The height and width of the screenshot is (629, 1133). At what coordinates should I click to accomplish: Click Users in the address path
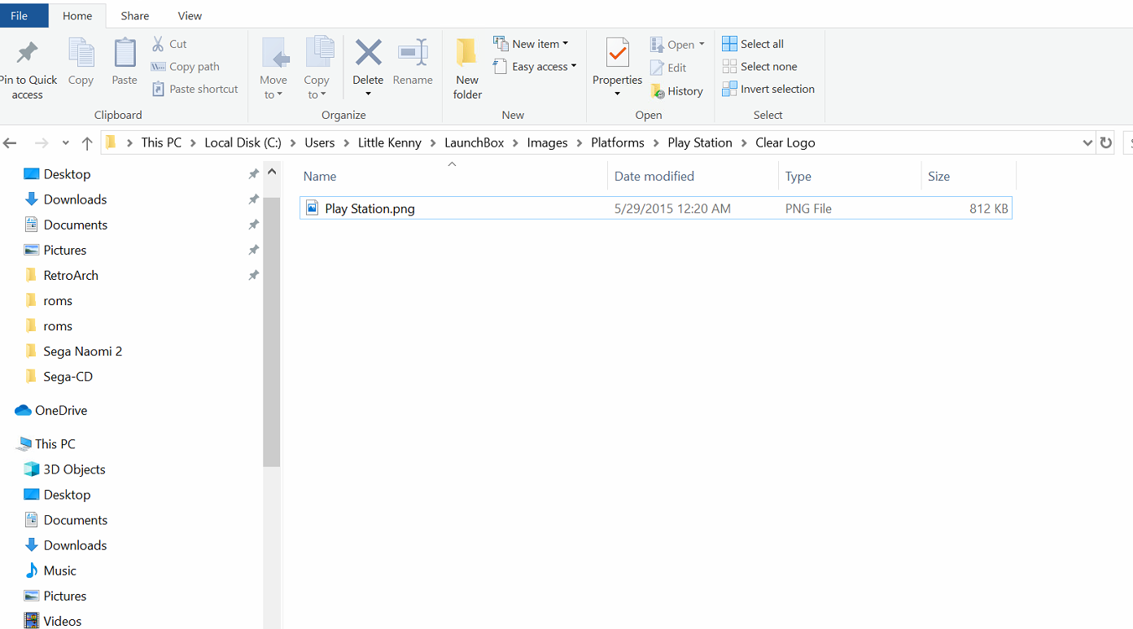[320, 142]
